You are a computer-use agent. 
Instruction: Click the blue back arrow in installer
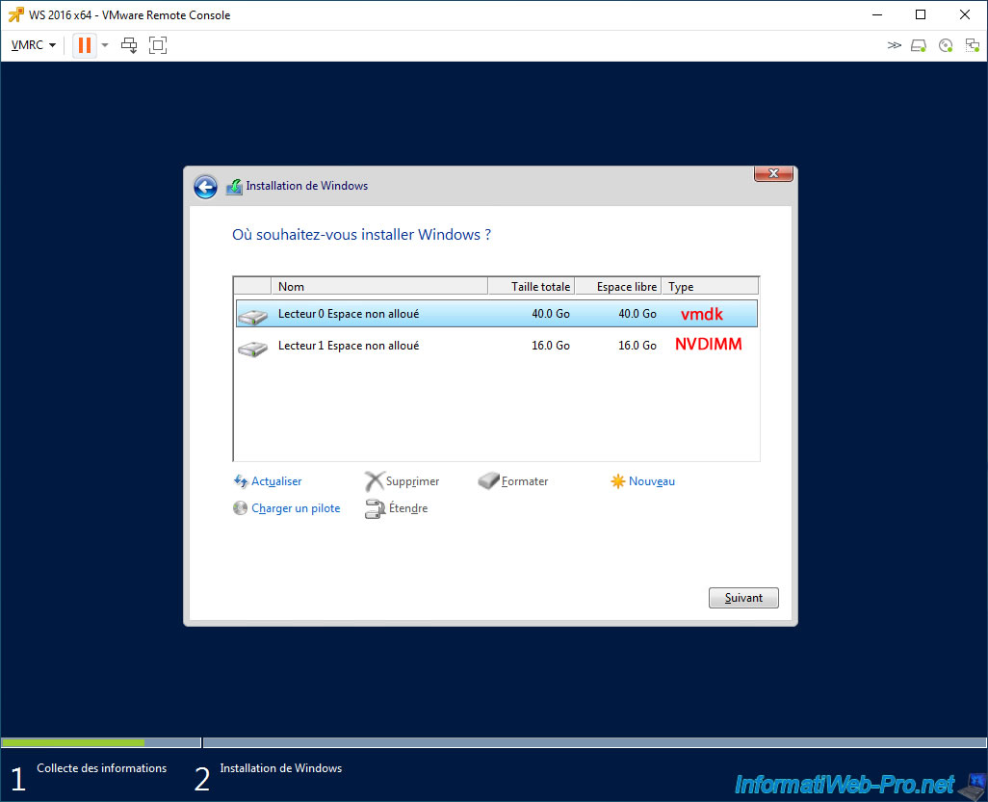205,187
